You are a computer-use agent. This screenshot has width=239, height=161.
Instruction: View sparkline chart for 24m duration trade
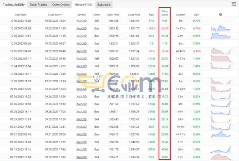pyautogui.click(x=221, y=36)
